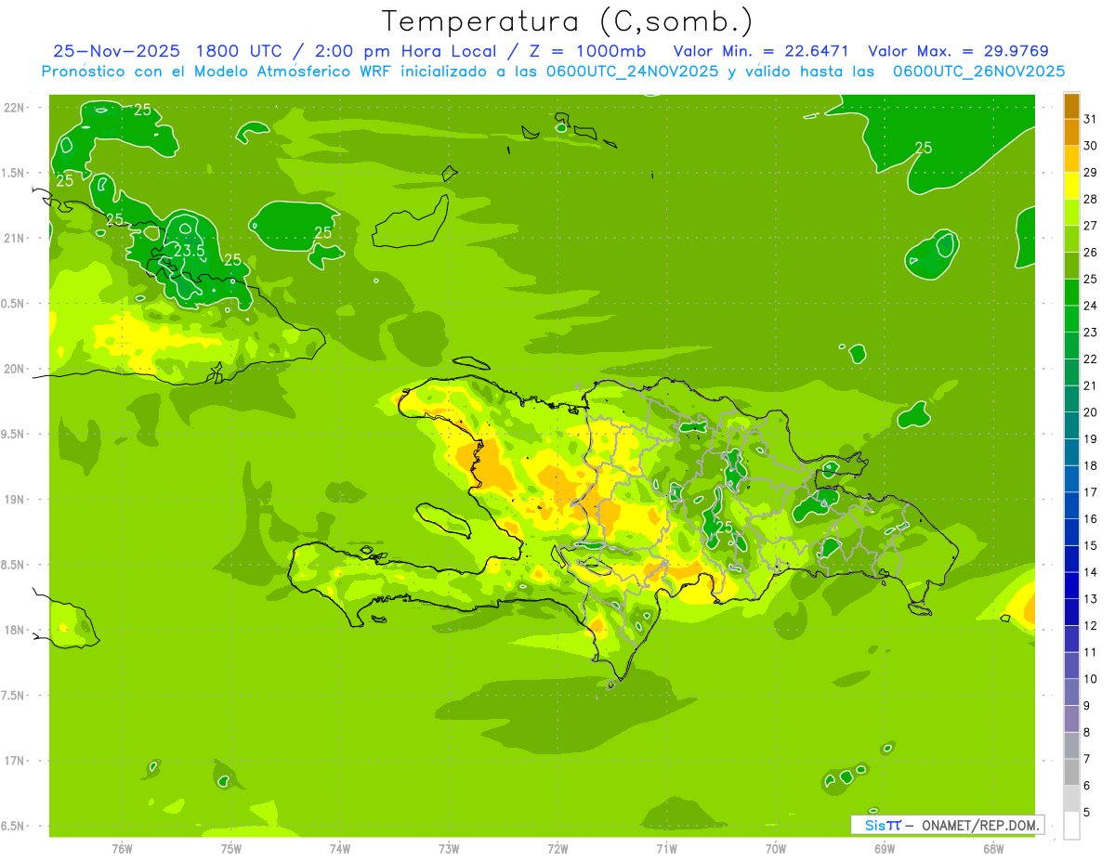Click the "69W" longitude axis label
Viewport: 1115px width, 861px height.
[x=885, y=850]
